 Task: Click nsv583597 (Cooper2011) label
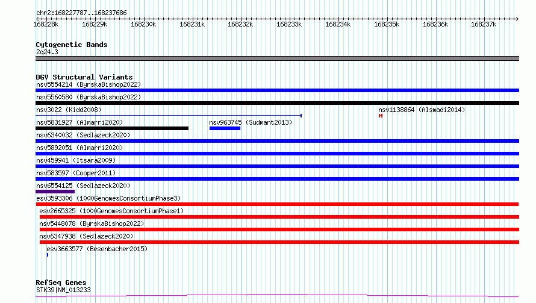coord(76,173)
